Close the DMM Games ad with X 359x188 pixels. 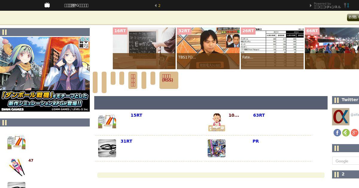pos(88,39)
